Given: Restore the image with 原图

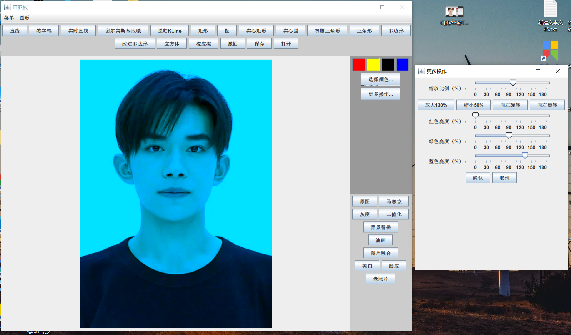Looking at the screenshot, I should [365, 201].
